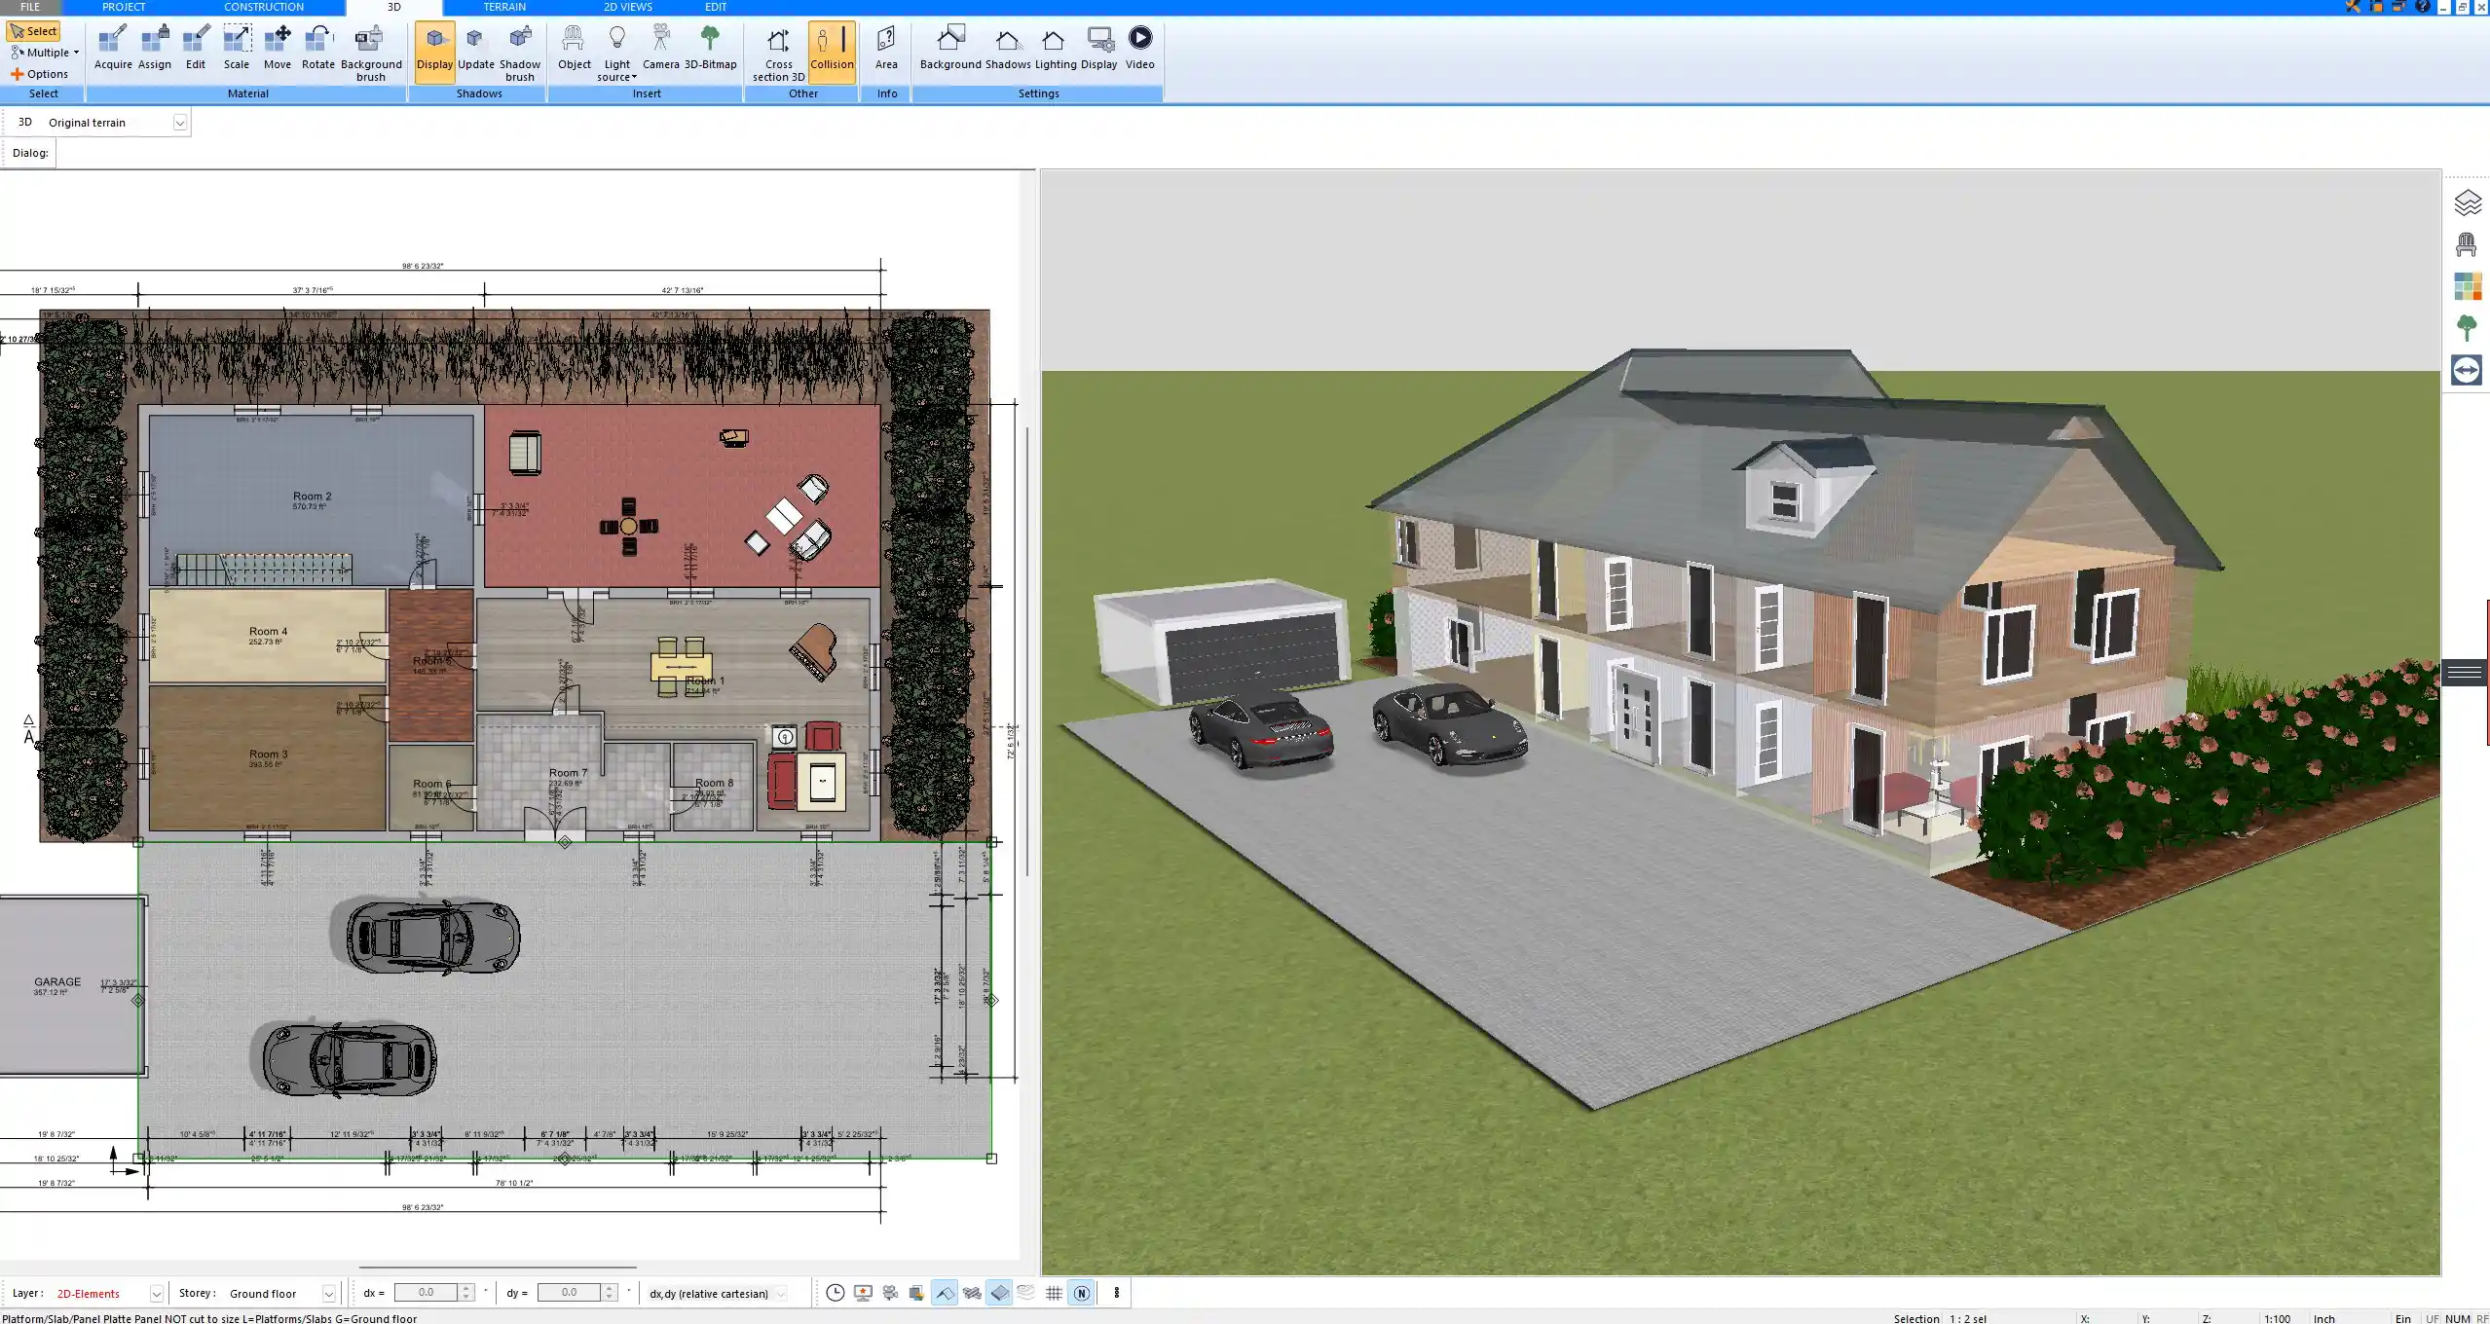Open the Original terrain dropdown

click(x=180, y=123)
